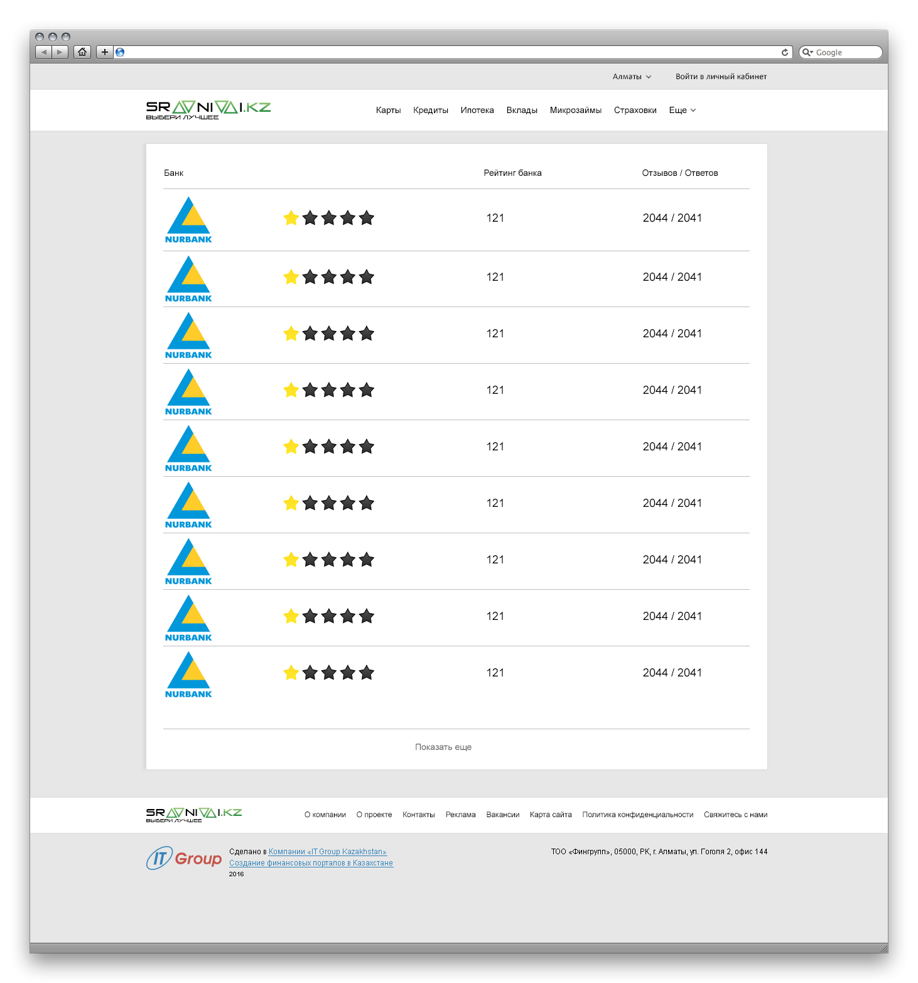Click the Рейтинг банка column header

512,173
